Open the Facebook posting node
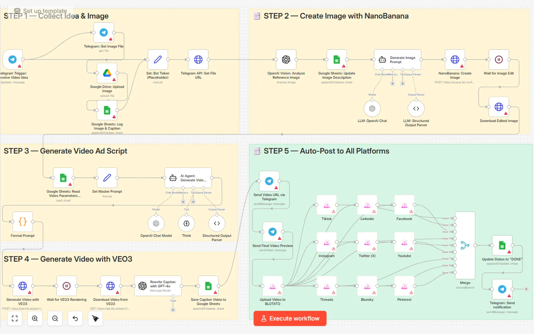 [404, 205]
